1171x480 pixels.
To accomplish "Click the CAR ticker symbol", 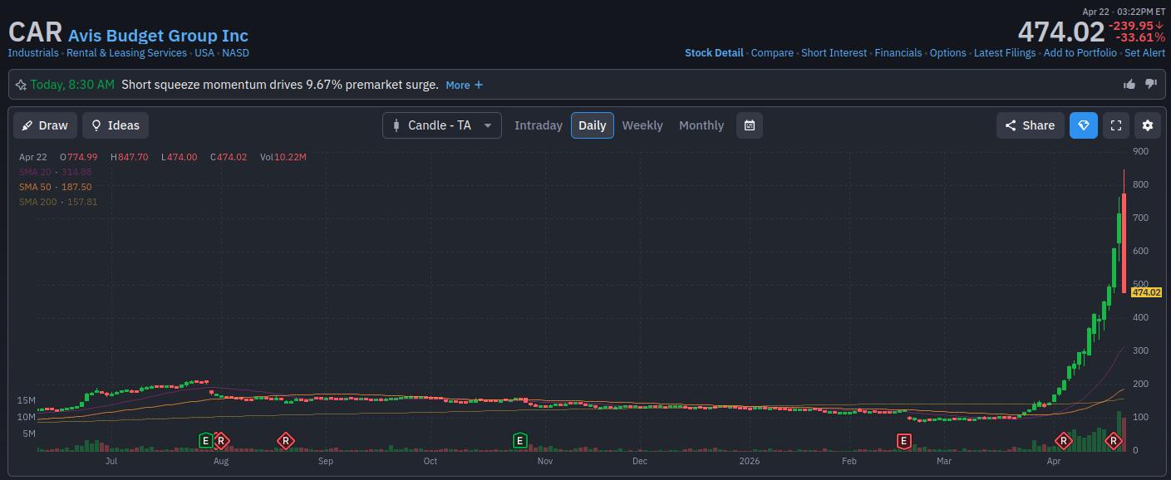I will (x=35, y=32).
